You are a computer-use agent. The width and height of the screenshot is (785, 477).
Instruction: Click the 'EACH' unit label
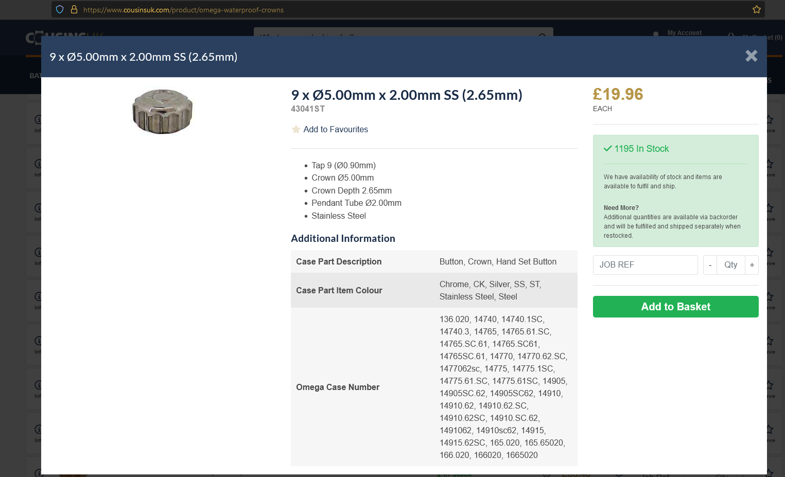click(x=602, y=109)
